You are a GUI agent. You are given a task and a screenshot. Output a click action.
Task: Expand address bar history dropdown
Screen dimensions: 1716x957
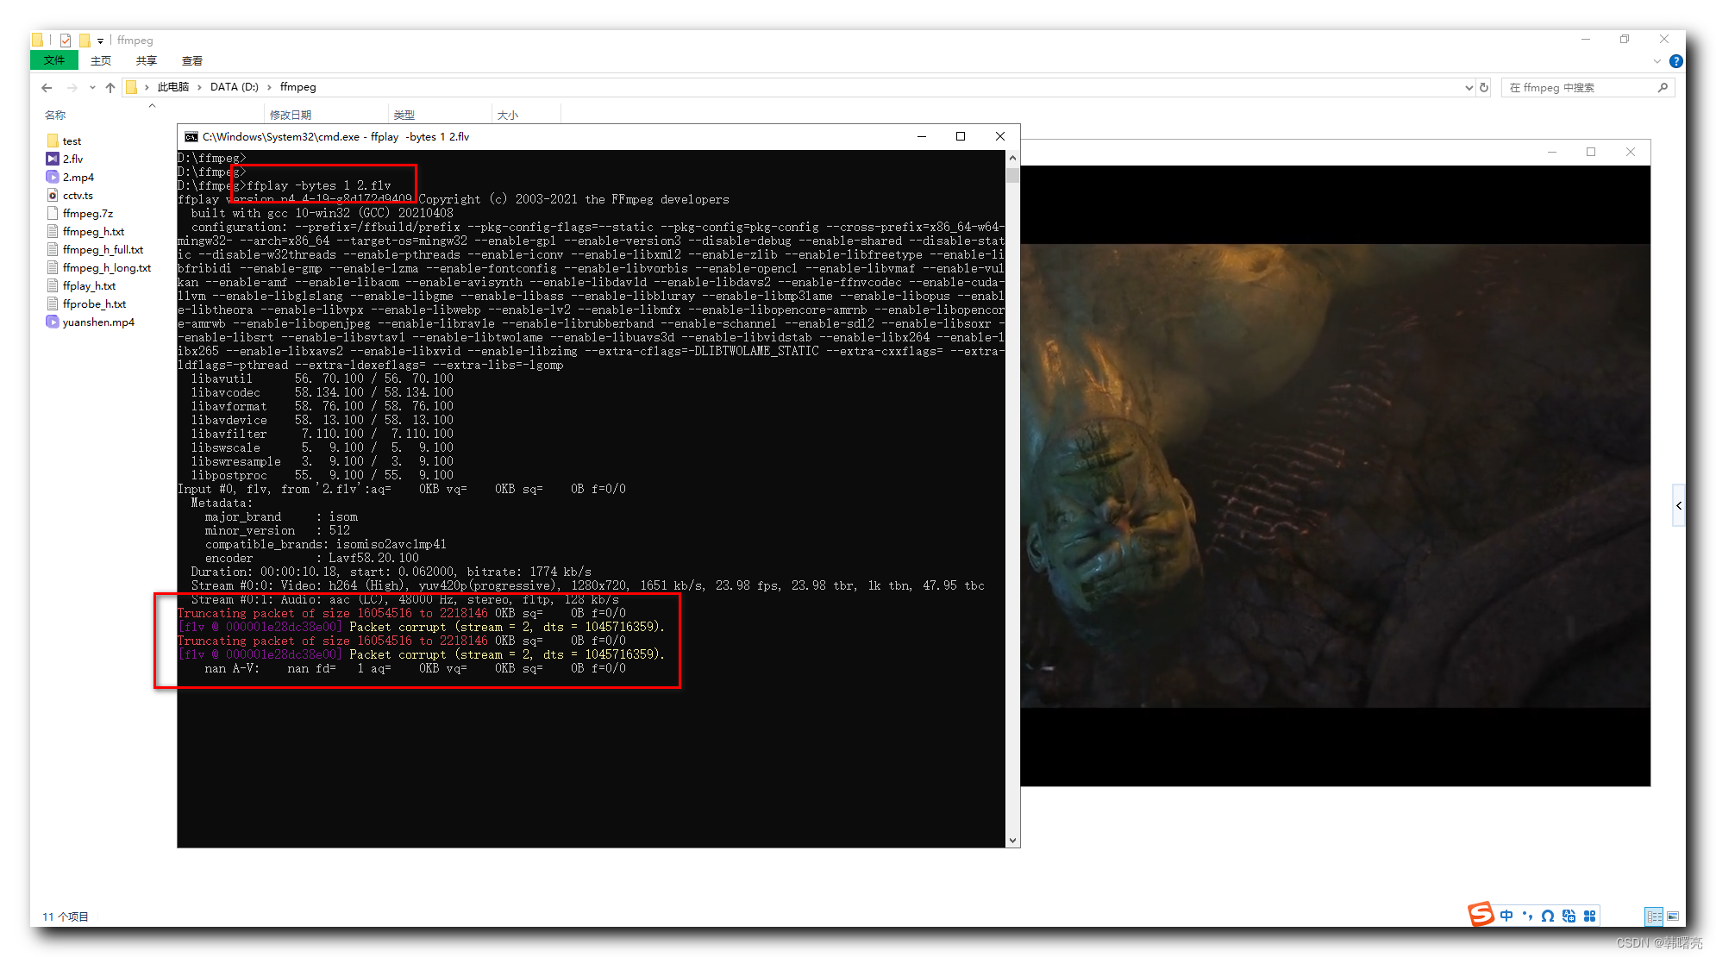click(x=1469, y=87)
